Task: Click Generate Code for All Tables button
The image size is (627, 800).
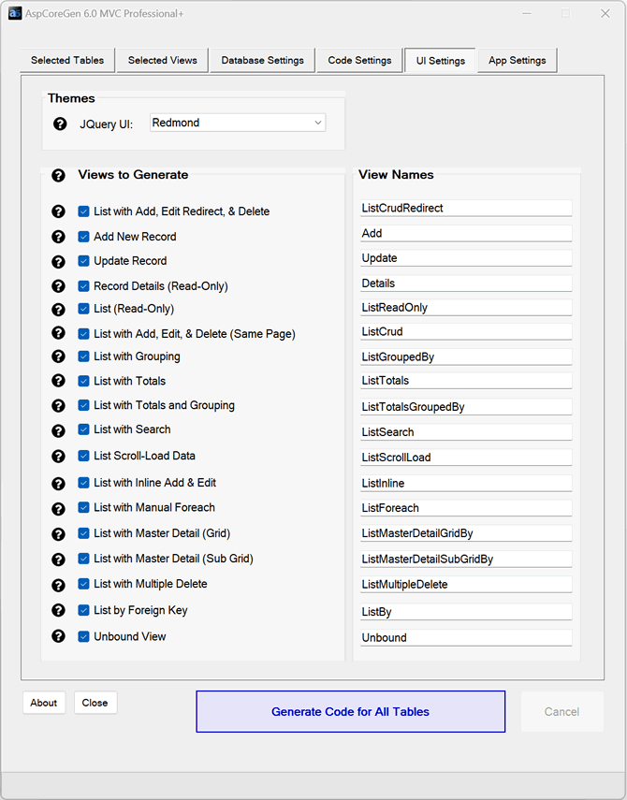Action: click(350, 711)
